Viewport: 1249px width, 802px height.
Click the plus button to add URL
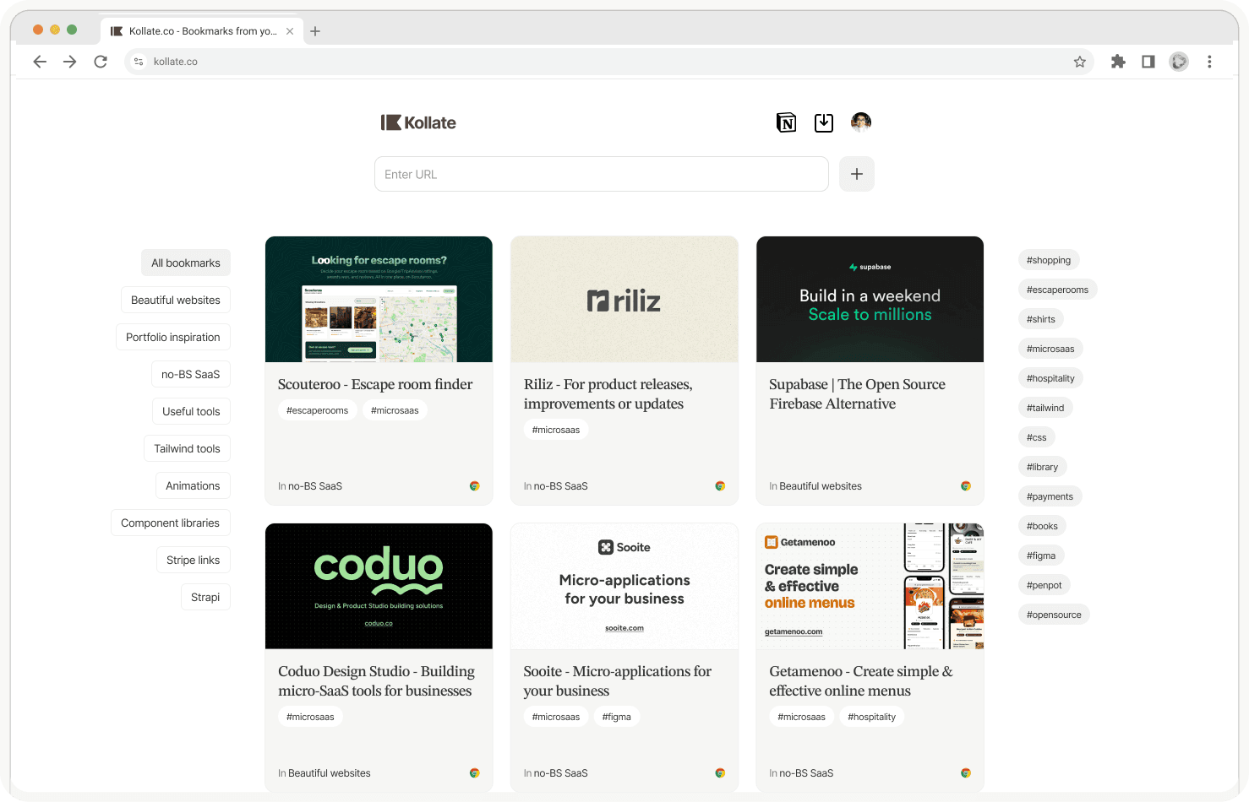point(857,174)
